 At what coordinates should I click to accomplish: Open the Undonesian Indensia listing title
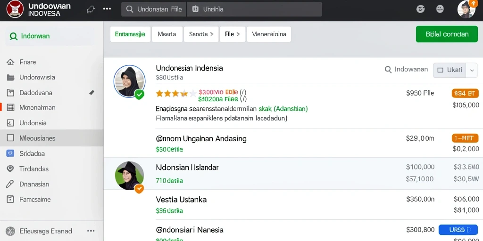(x=189, y=68)
